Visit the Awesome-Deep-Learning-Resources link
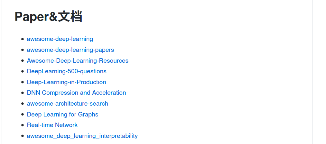The height and width of the screenshot is (144, 326). point(78,61)
